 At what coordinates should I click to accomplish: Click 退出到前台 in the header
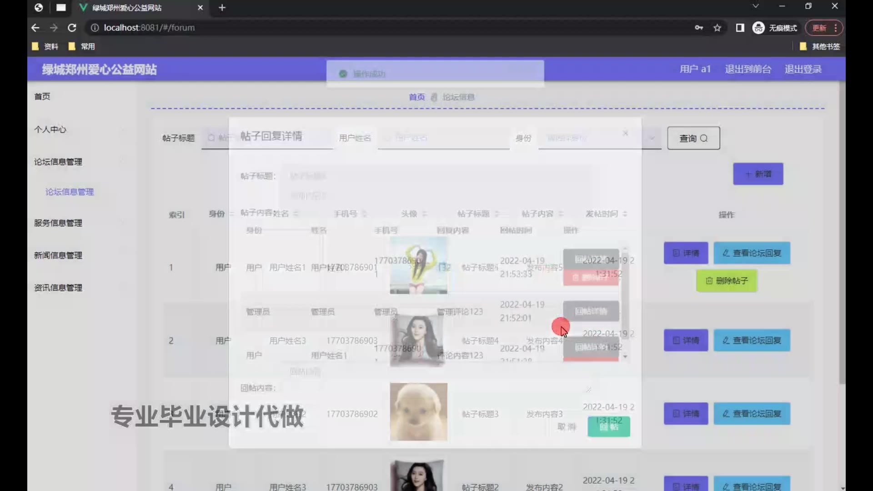[x=748, y=69]
